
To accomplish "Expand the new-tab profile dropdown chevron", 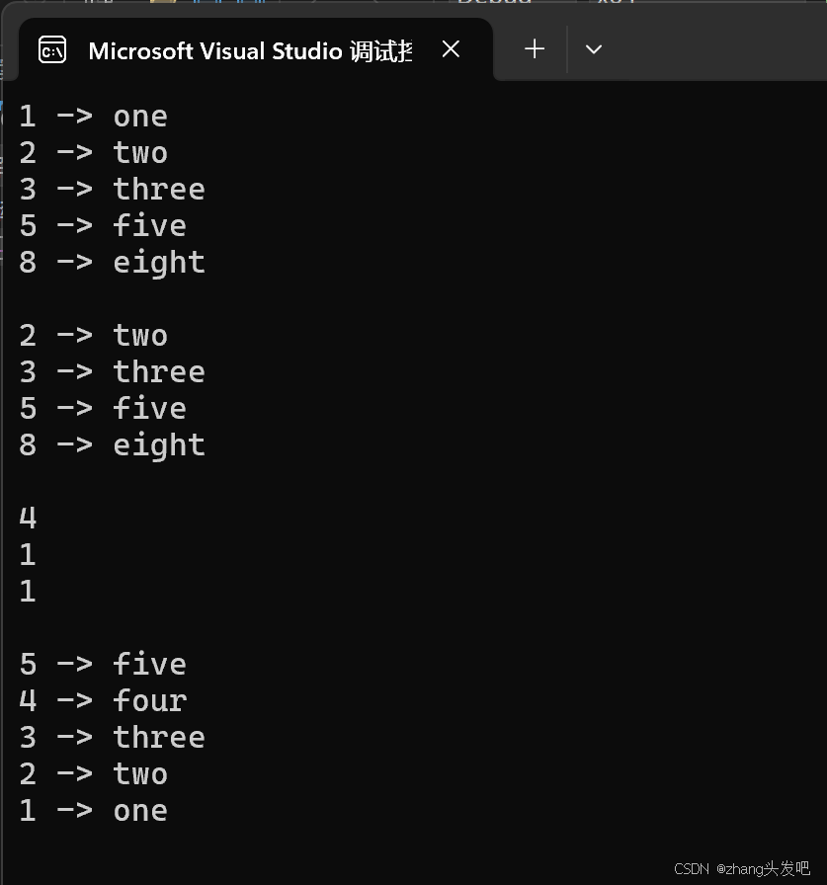I will 594,49.
